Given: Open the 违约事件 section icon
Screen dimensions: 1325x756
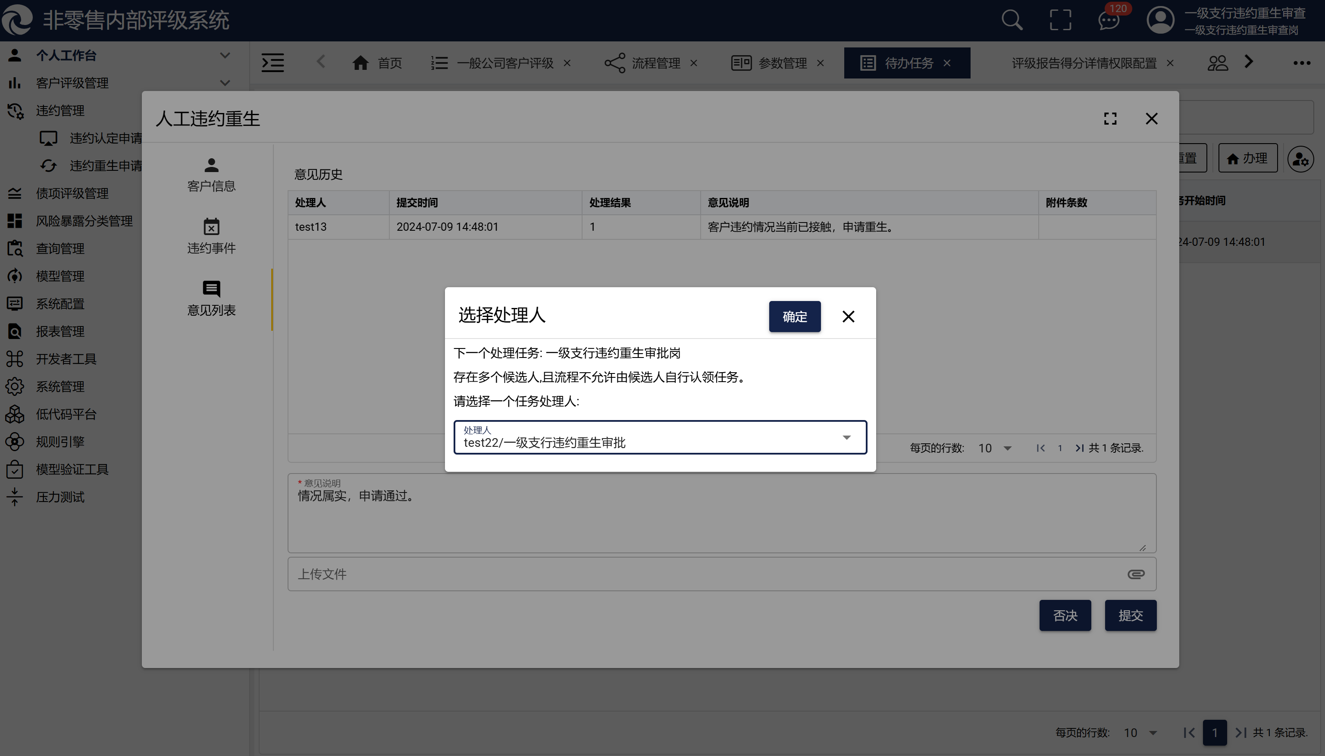Looking at the screenshot, I should tap(211, 227).
